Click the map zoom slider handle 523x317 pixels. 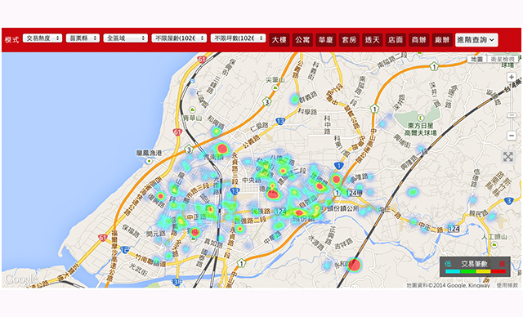512,115
